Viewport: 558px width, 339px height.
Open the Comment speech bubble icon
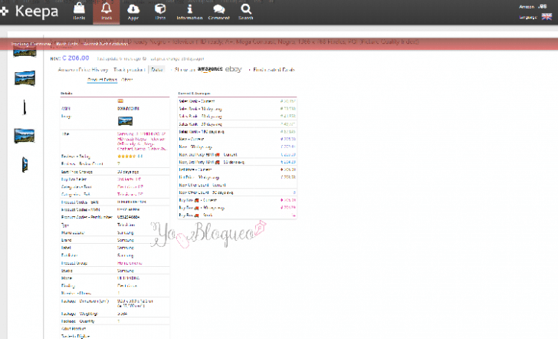click(219, 11)
